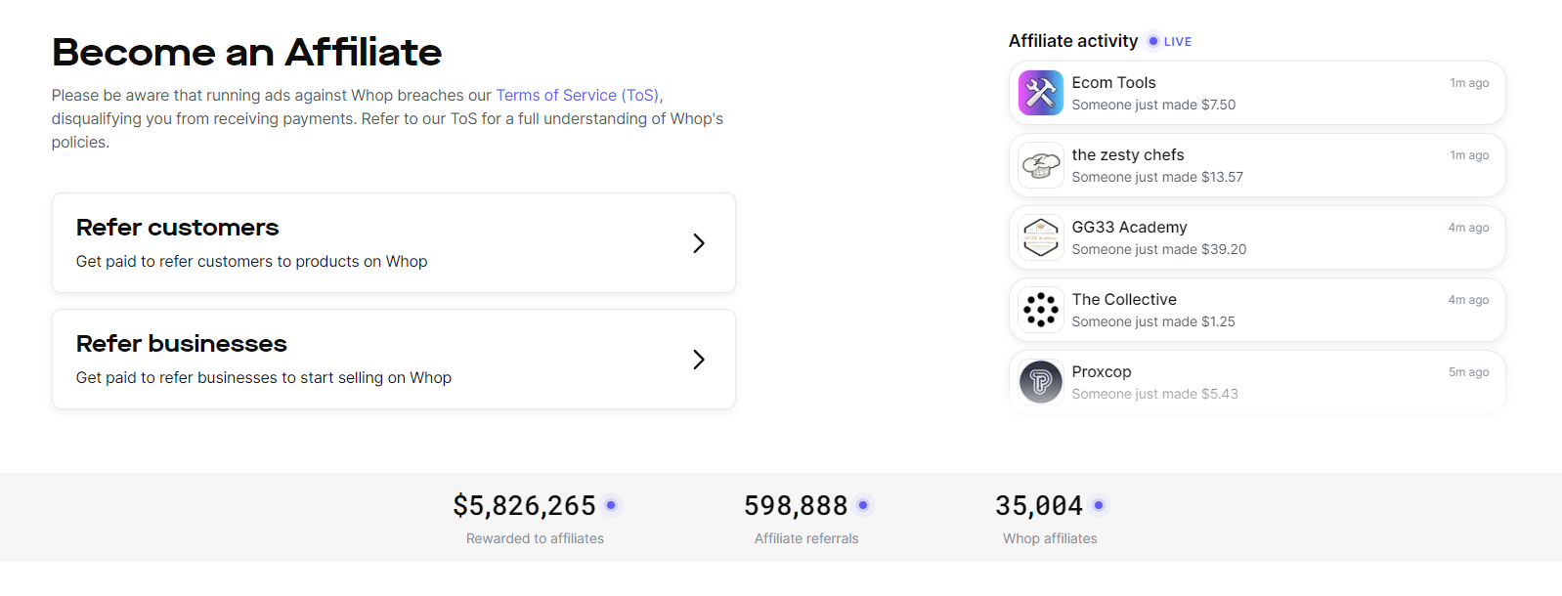1562x596 pixels.
Task: Click the pulse dot next to 598,888
Action: point(863,505)
